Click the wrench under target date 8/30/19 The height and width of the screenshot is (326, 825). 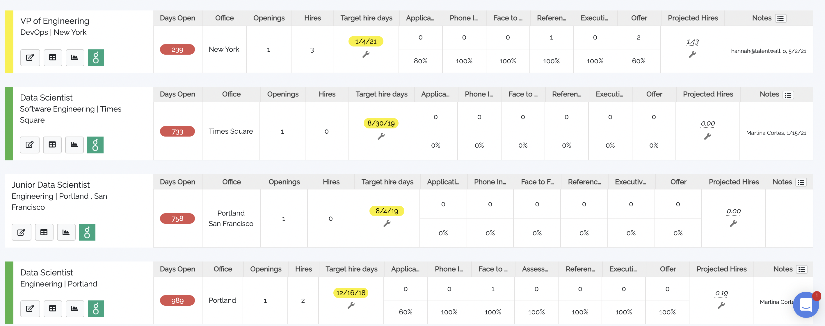(381, 137)
